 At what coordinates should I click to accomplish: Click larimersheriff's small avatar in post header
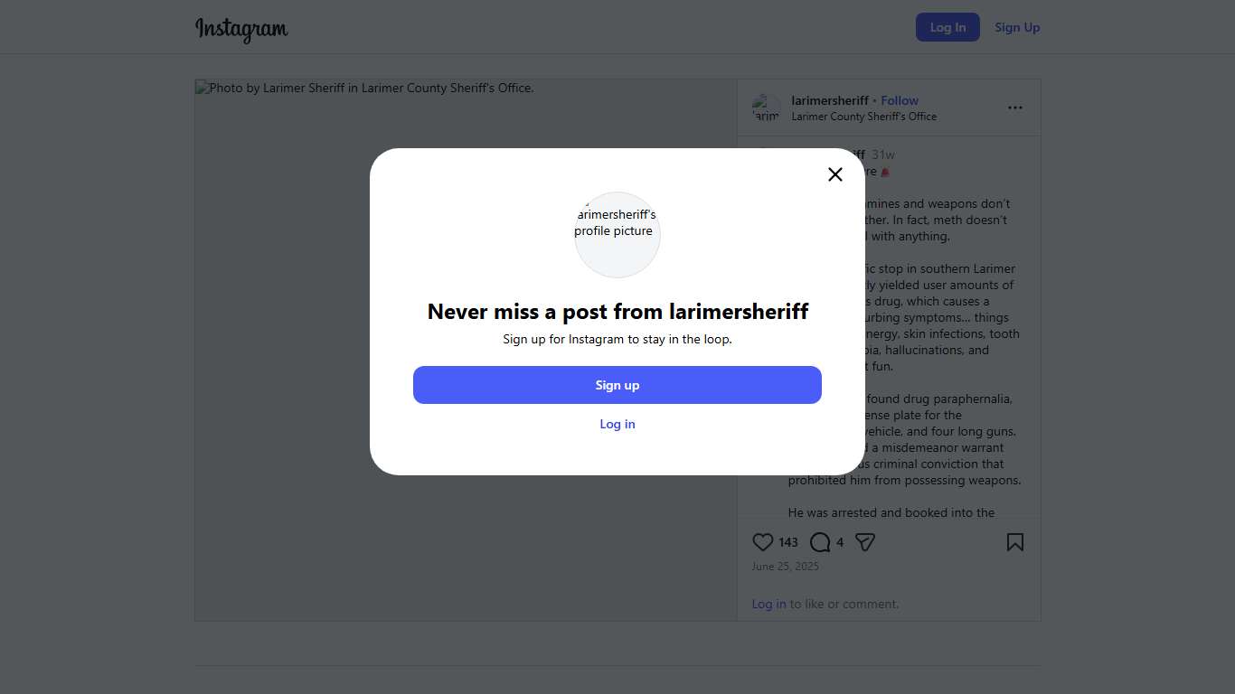point(766,108)
